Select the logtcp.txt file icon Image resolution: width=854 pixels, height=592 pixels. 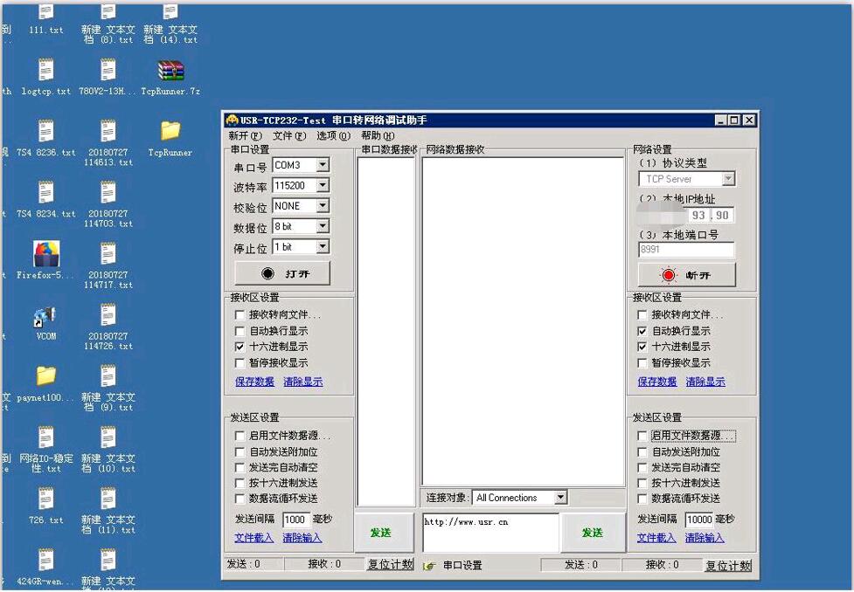click(46, 71)
